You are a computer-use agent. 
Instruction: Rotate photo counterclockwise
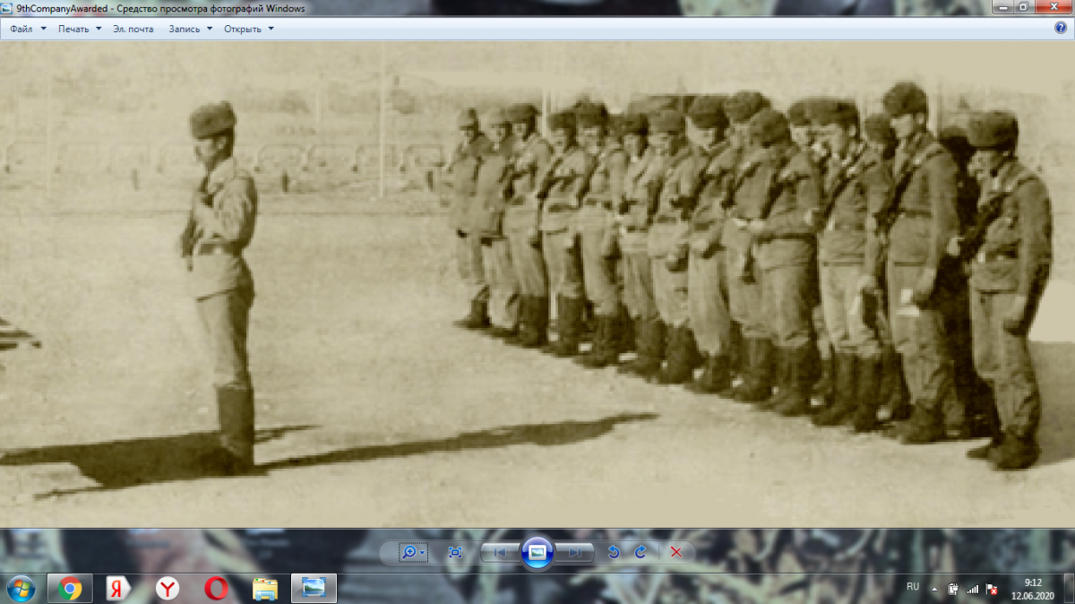click(x=614, y=553)
